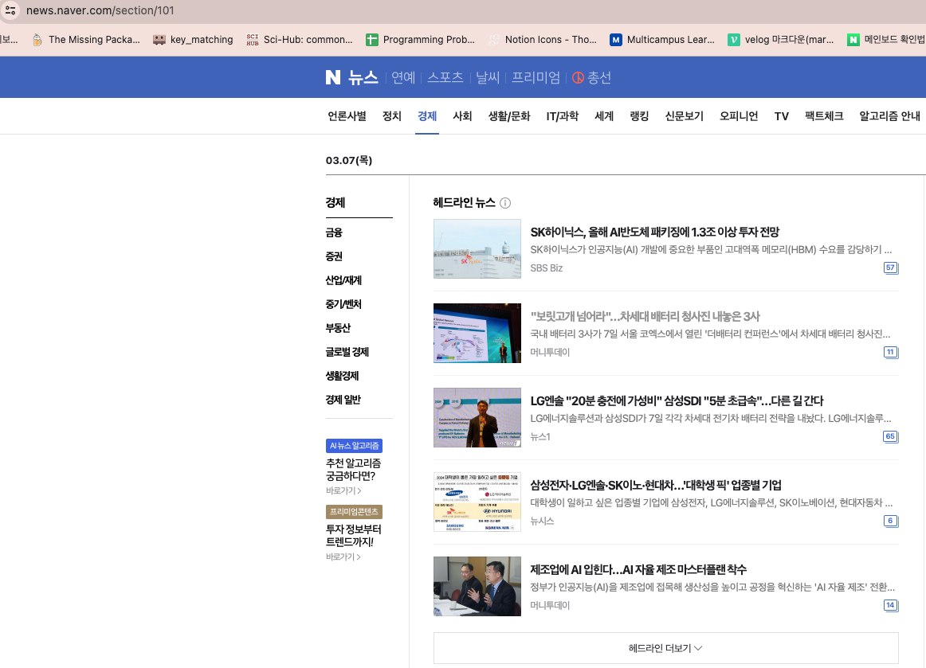Open 알고리즘 안내 tab

[890, 116]
